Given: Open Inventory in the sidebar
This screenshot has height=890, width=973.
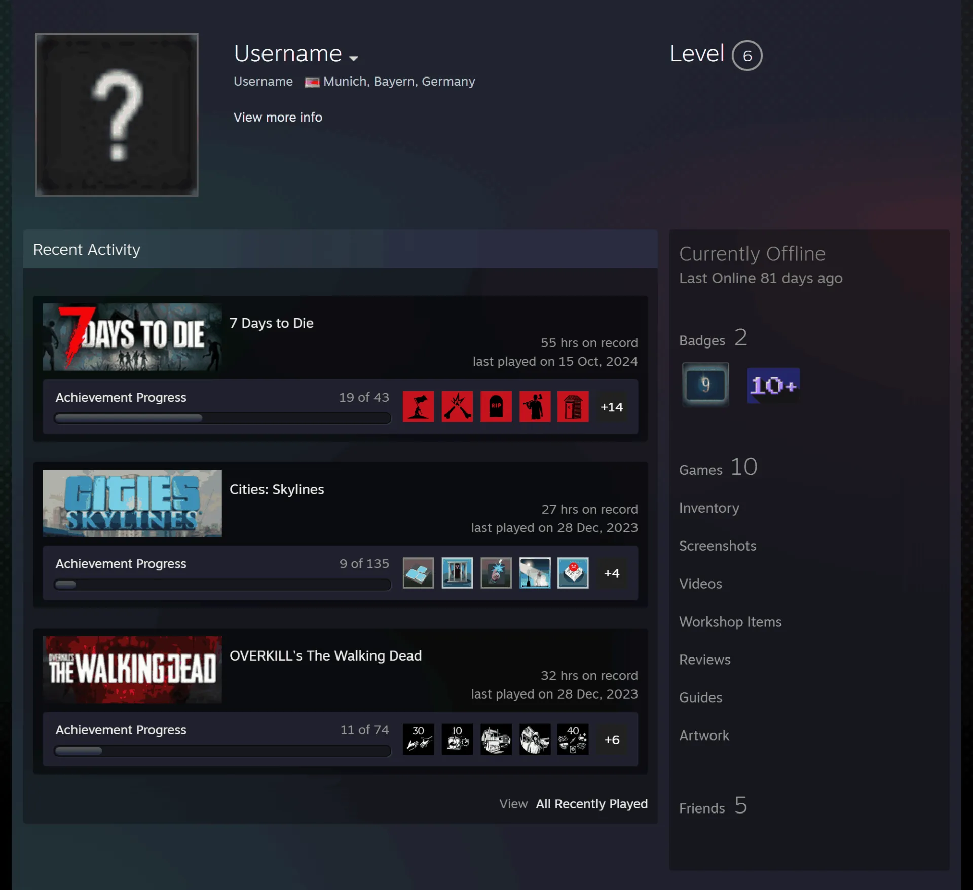Looking at the screenshot, I should tap(709, 508).
